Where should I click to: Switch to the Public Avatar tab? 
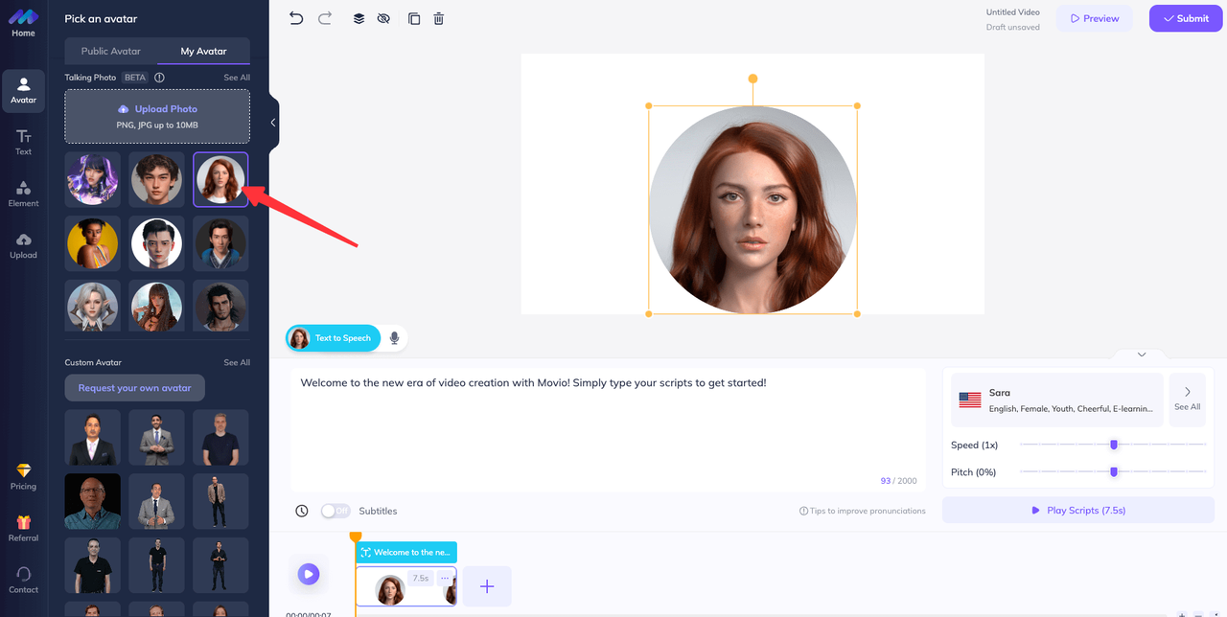pyautogui.click(x=111, y=51)
